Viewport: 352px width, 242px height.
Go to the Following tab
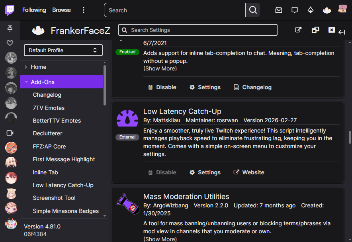(34, 10)
